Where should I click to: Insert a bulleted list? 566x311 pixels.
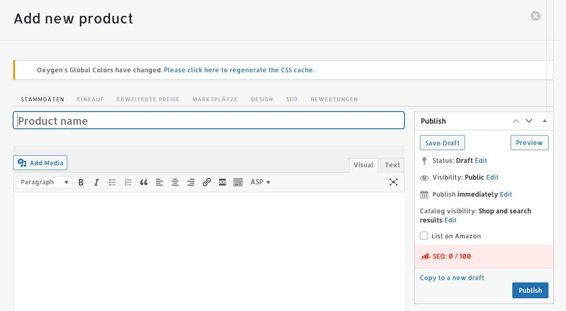tap(113, 182)
